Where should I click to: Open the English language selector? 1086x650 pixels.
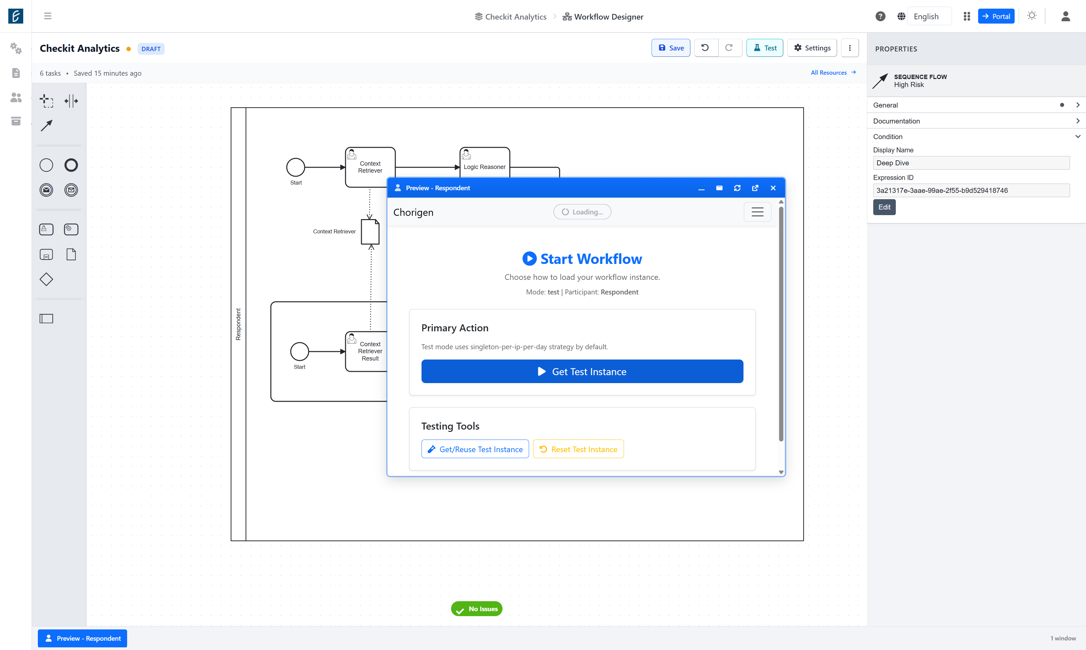click(x=929, y=16)
